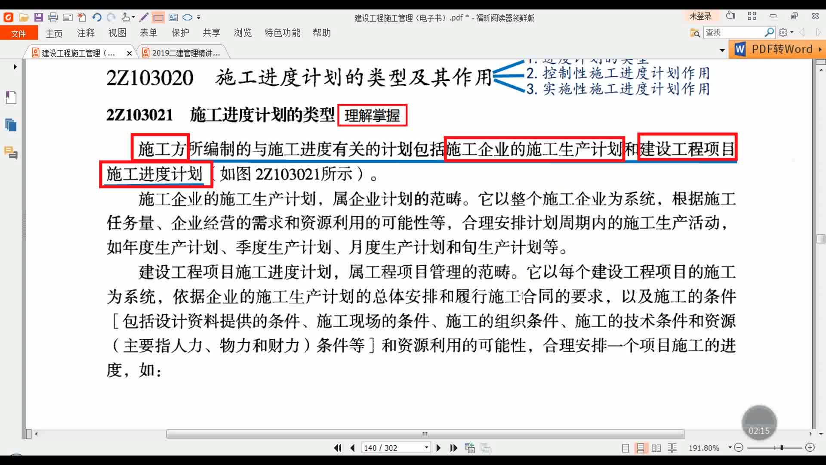The image size is (826, 465).
Task: Open the 注释 menu tab
Action: pos(86,33)
